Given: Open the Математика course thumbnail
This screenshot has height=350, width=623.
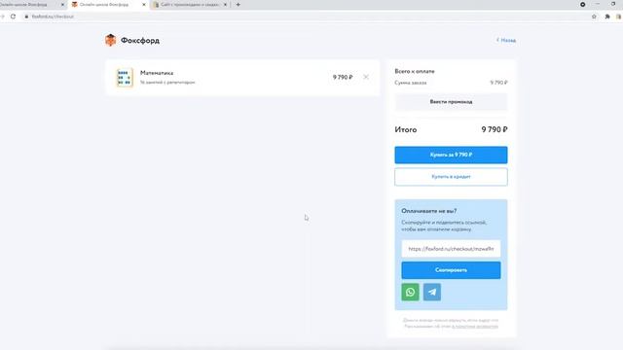Looking at the screenshot, I should (125, 78).
